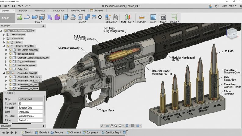Hide the Bolt Carrier: Assembly component
242x136 pixels.
(x=10, y=50)
